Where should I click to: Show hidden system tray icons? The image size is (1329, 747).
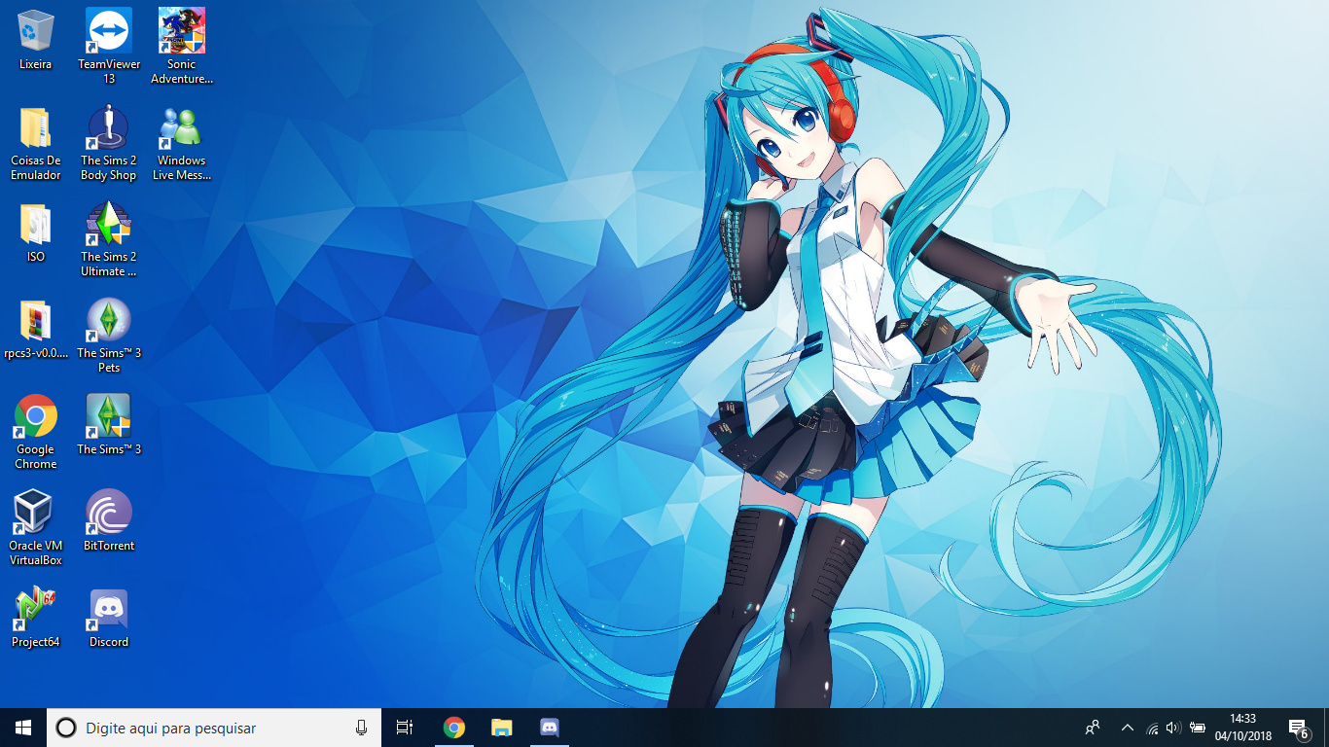point(1128,728)
